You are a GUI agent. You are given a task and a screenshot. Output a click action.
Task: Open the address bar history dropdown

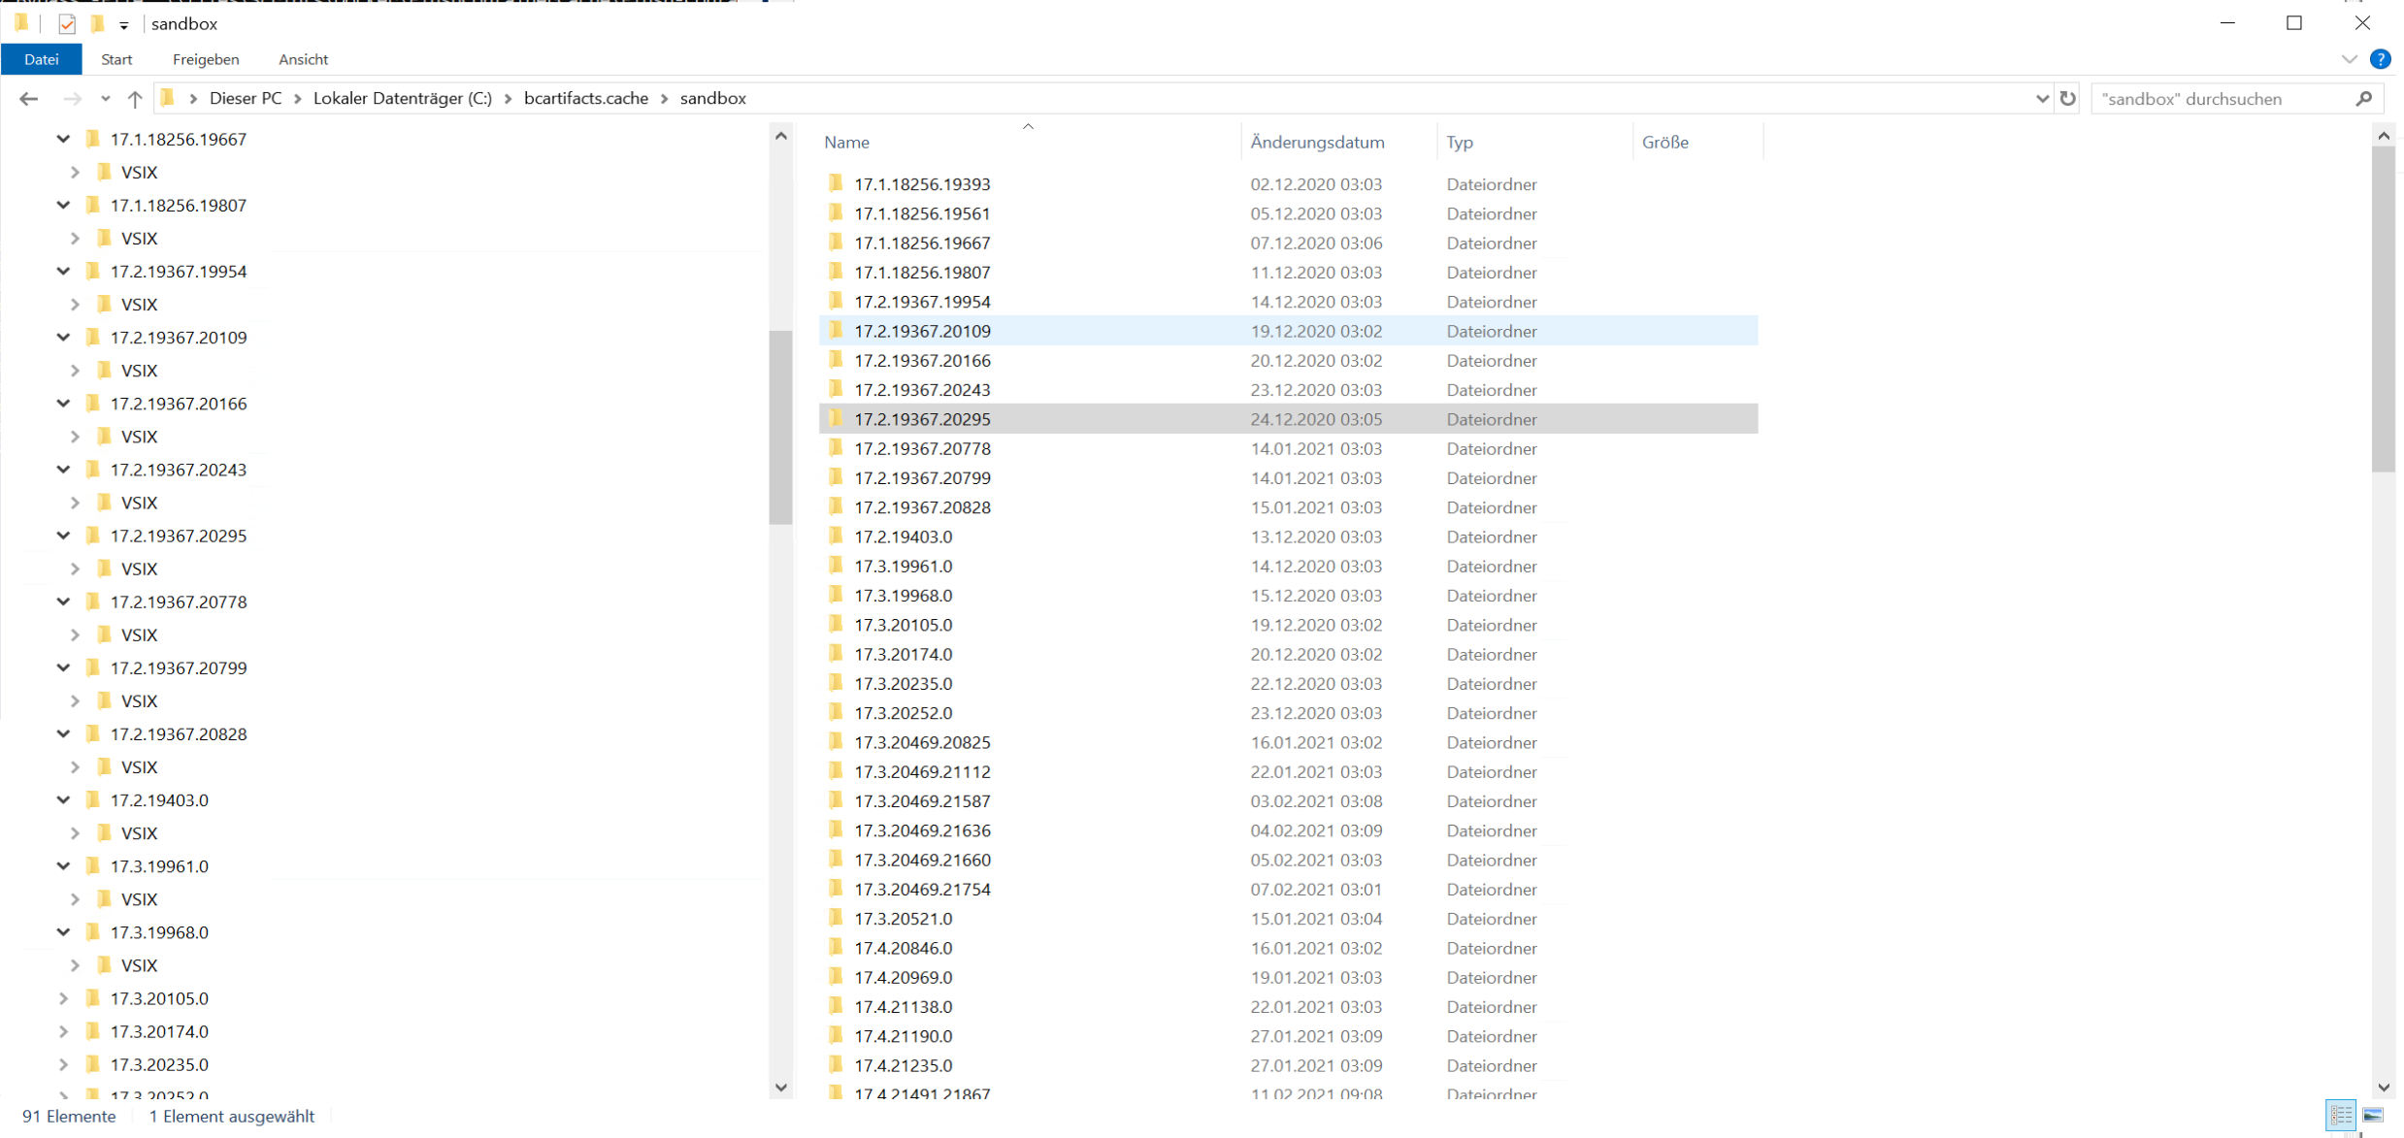tap(2041, 98)
